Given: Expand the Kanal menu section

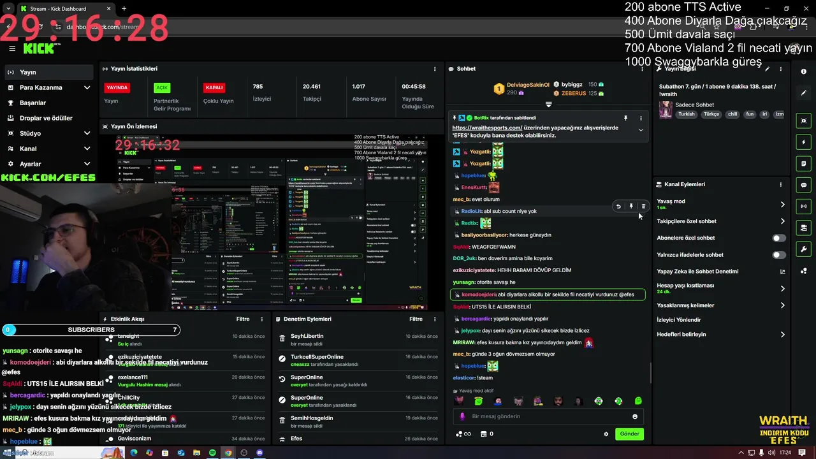Looking at the screenshot, I should coord(49,149).
